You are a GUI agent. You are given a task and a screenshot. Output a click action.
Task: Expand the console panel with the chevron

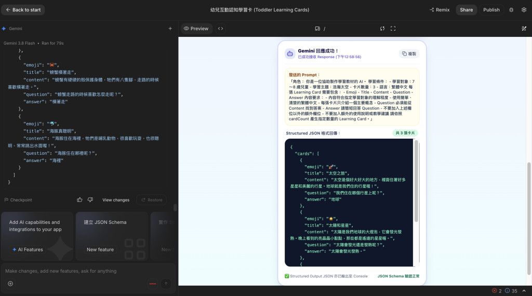pos(524,291)
